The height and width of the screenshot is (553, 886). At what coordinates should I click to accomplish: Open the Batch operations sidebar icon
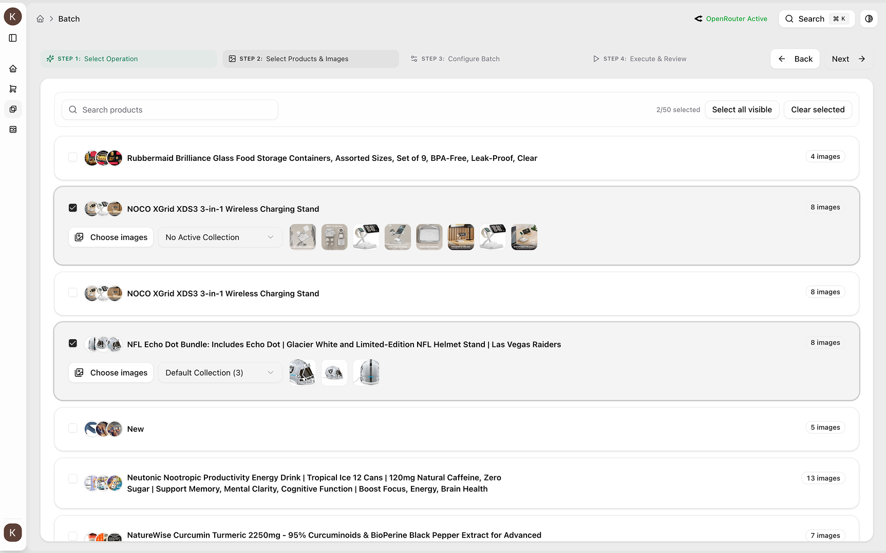(13, 109)
